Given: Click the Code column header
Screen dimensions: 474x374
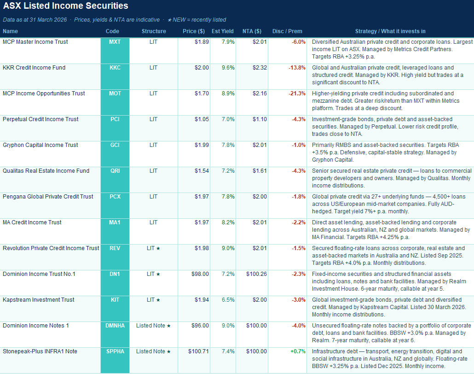Looking at the screenshot, I should 112,31.
